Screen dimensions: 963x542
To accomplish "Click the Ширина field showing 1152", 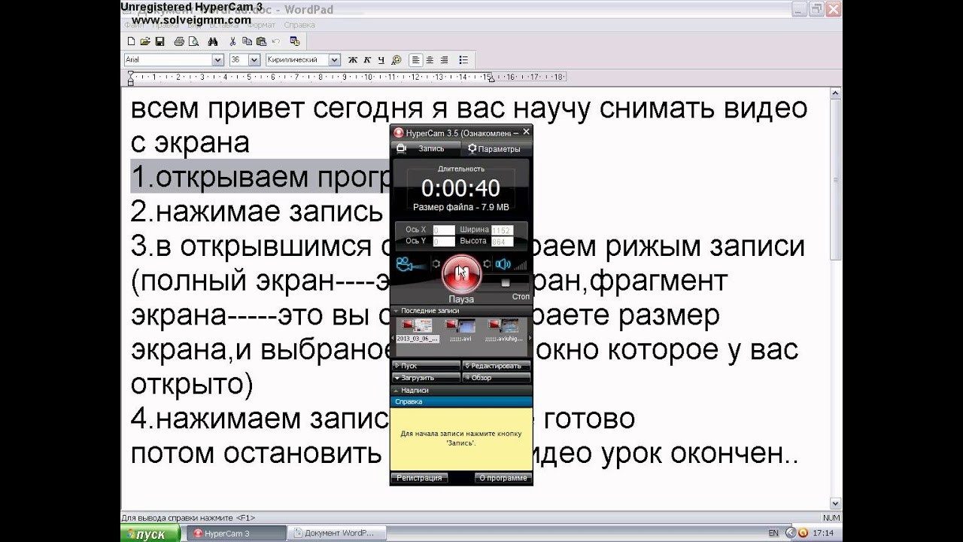I will 502,230.
